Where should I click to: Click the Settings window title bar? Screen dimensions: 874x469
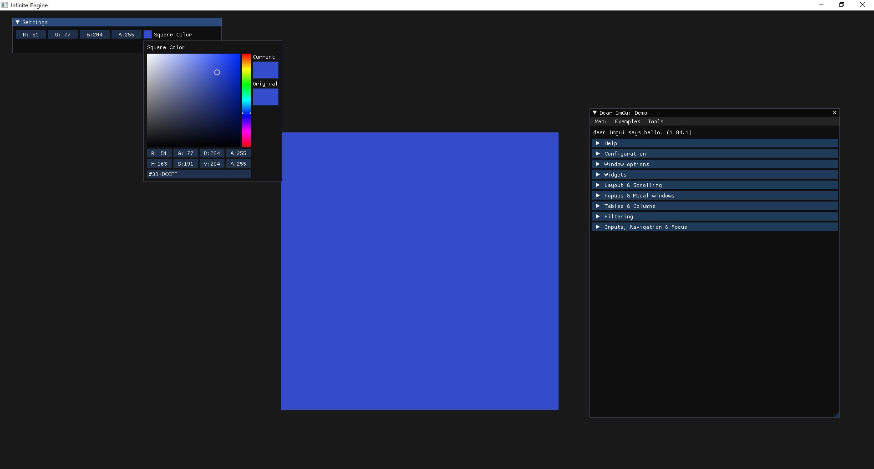(117, 22)
